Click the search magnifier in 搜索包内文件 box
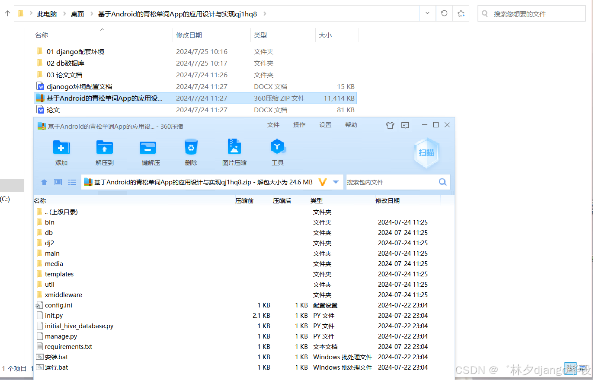The image size is (593, 380). (442, 182)
